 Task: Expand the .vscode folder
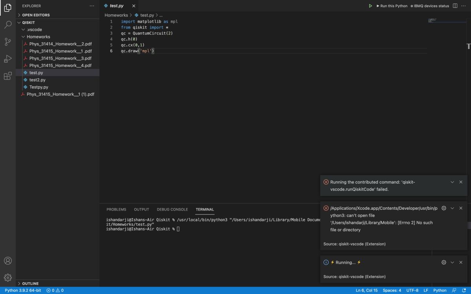[x=57, y=29]
